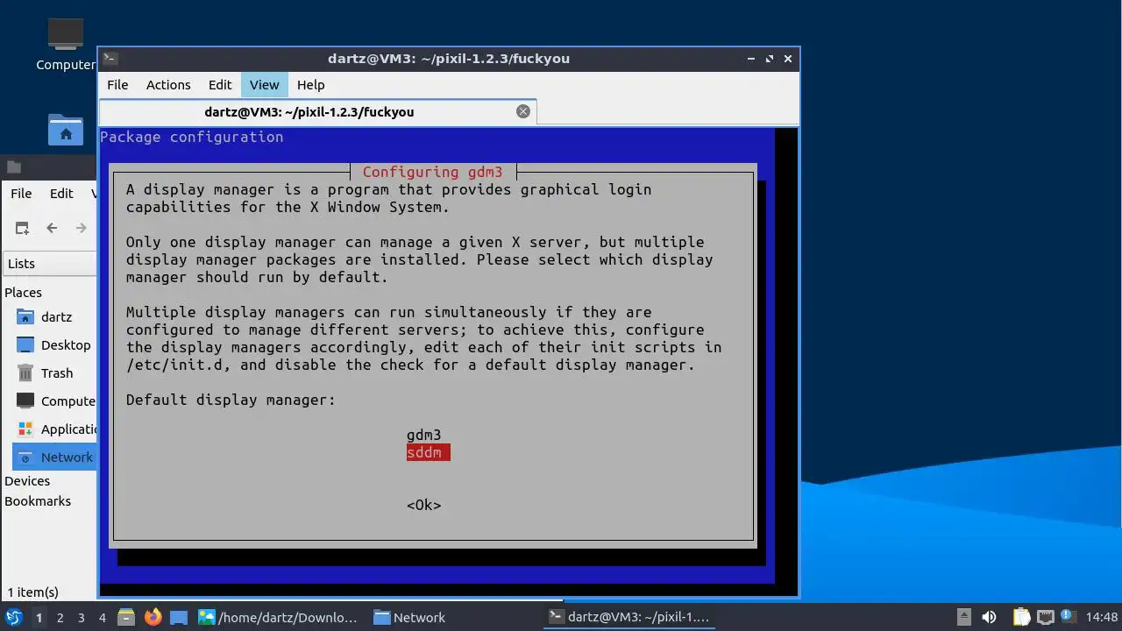Select the sddm display manager option

[x=428, y=452]
